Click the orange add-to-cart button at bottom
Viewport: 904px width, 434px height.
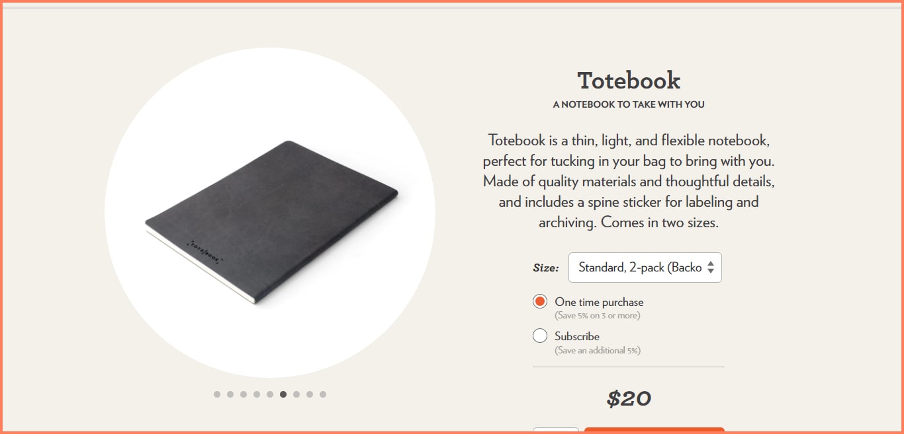pyautogui.click(x=654, y=430)
